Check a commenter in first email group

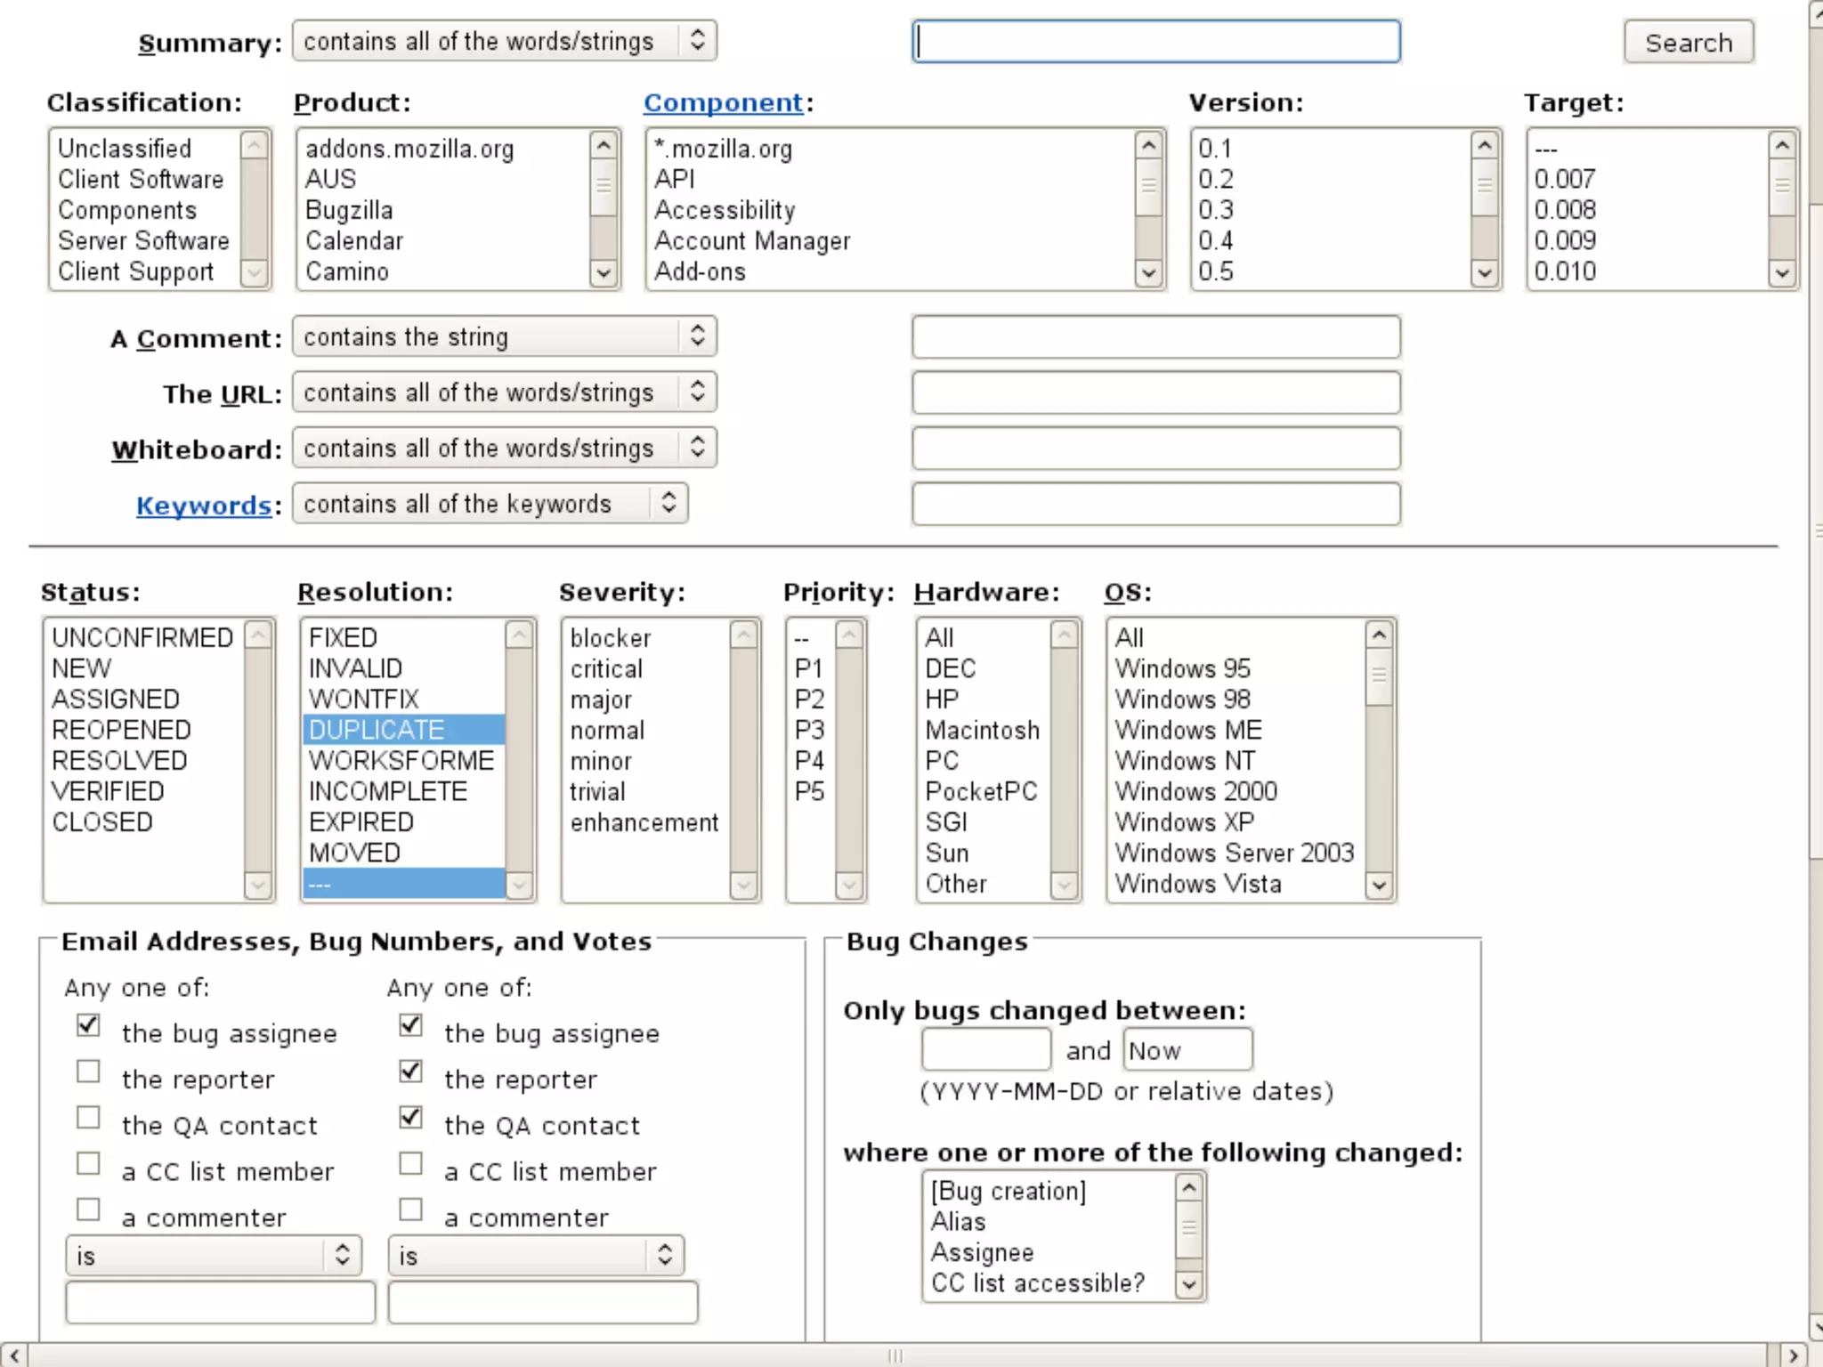point(88,1209)
